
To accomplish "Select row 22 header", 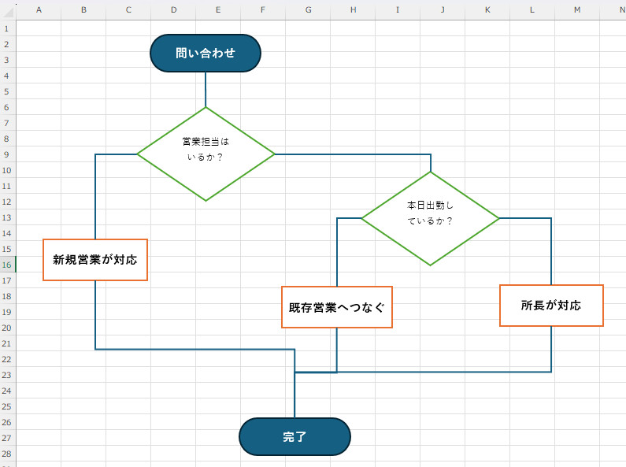I will (x=7, y=359).
